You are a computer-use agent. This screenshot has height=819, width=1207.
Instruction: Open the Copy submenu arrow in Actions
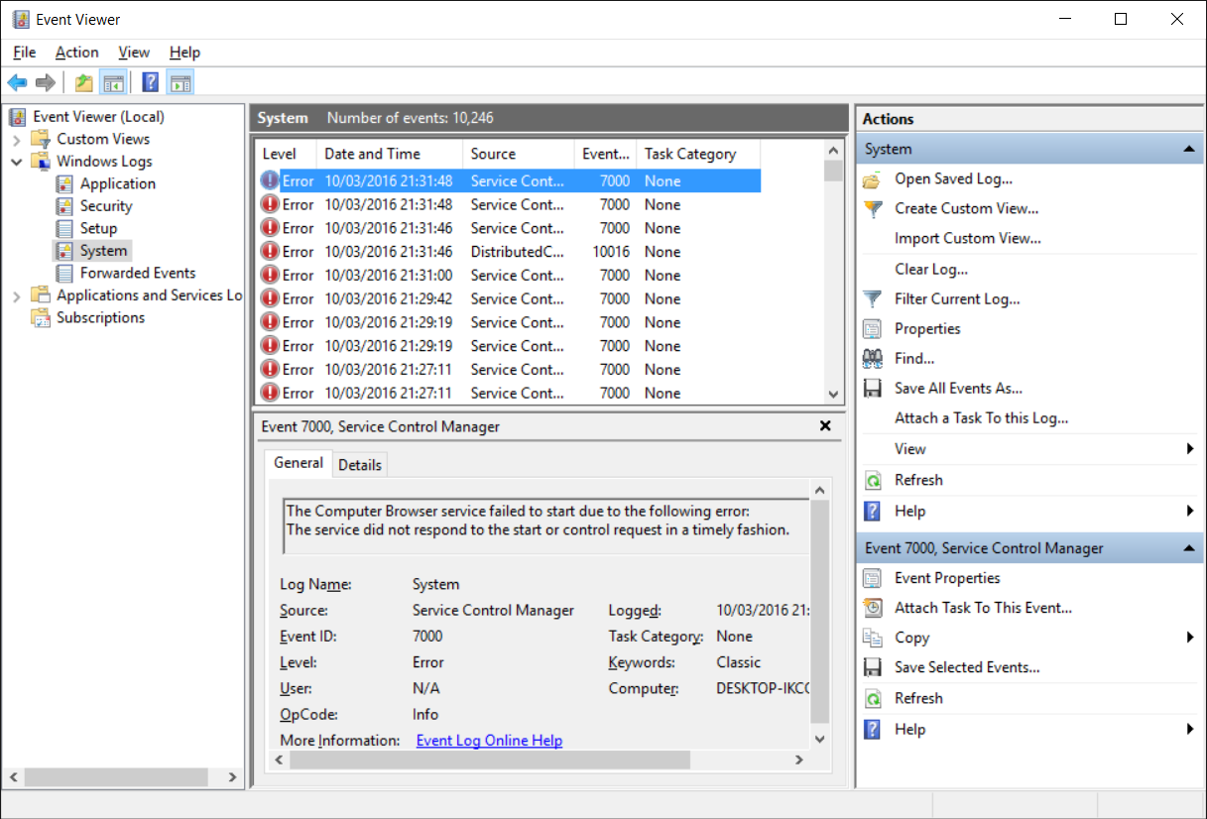(1190, 638)
